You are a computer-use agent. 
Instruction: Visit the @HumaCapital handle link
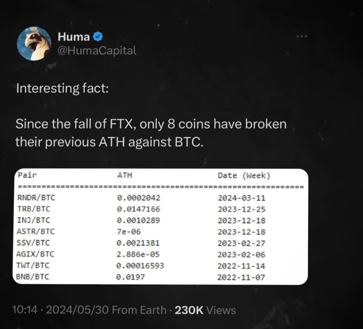(x=97, y=50)
